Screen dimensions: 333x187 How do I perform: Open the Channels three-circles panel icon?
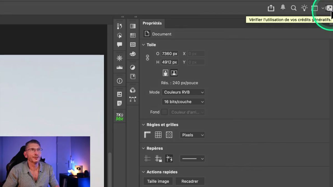pos(133,90)
